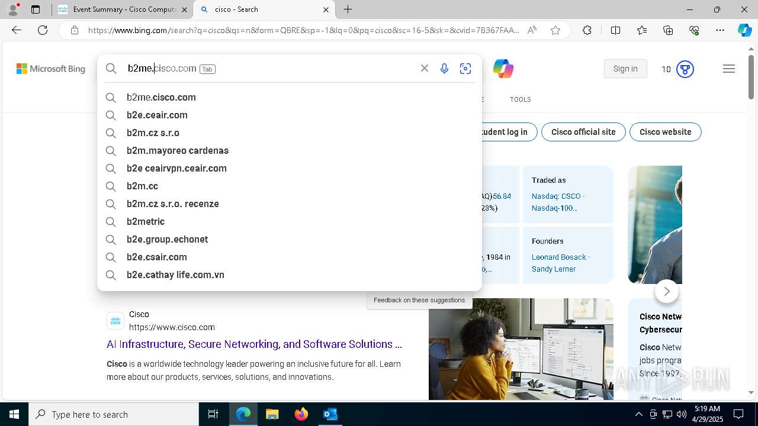Open Bing hamburger menu
The image size is (758, 426).
tap(729, 69)
